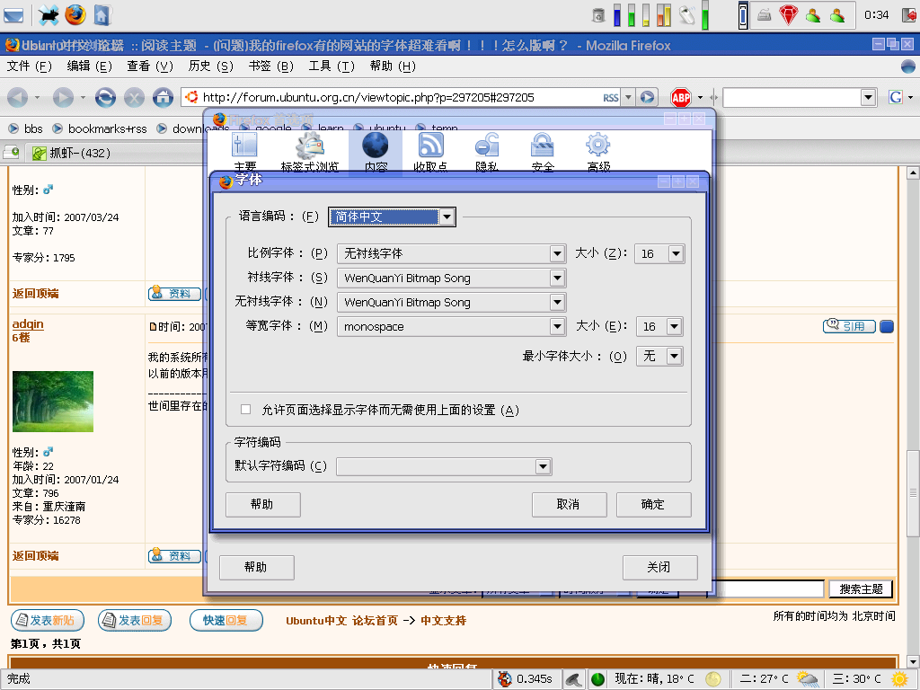Open the 默认字符编码 dropdown
This screenshot has width=920, height=690.
pyautogui.click(x=444, y=466)
